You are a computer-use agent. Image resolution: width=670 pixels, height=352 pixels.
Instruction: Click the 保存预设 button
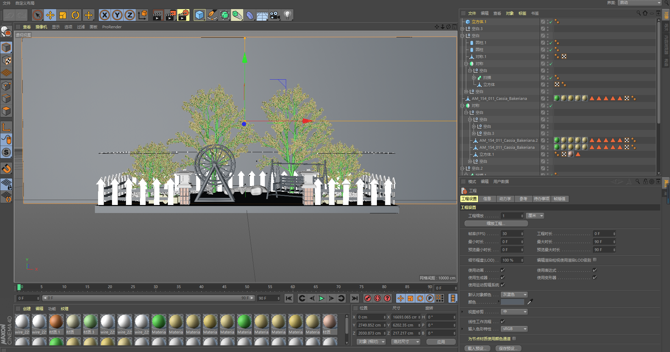click(x=508, y=349)
